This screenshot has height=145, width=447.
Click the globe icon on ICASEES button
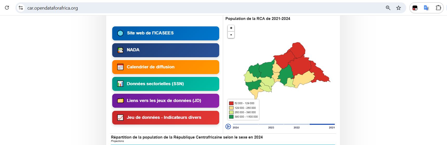[120, 33]
